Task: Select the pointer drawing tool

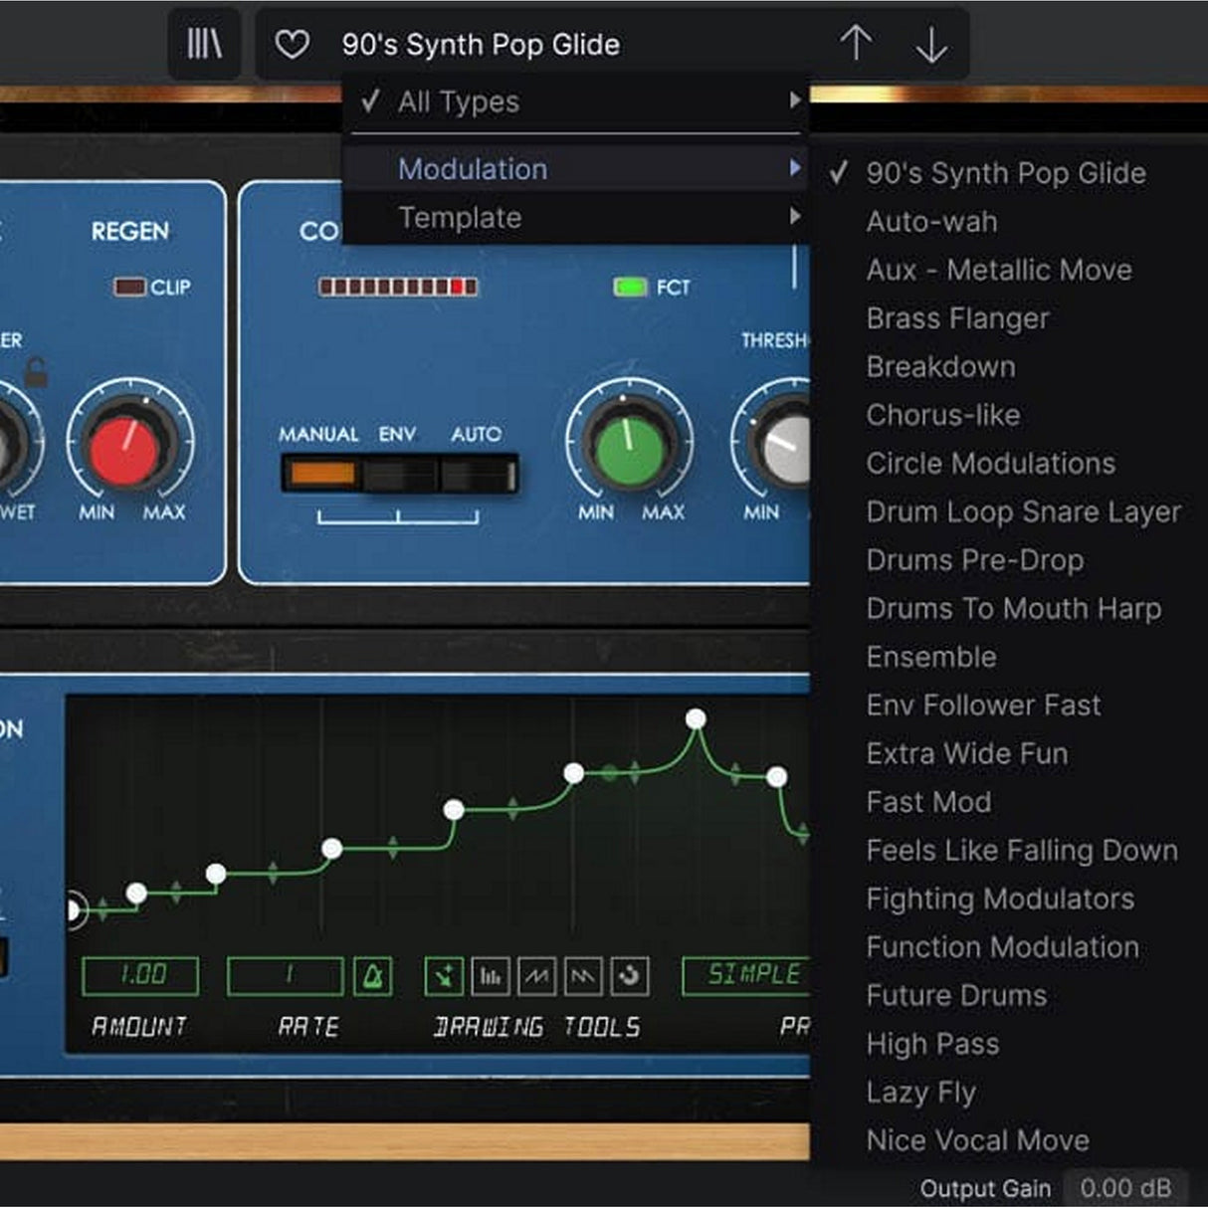Action: click(x=443, y=976)
